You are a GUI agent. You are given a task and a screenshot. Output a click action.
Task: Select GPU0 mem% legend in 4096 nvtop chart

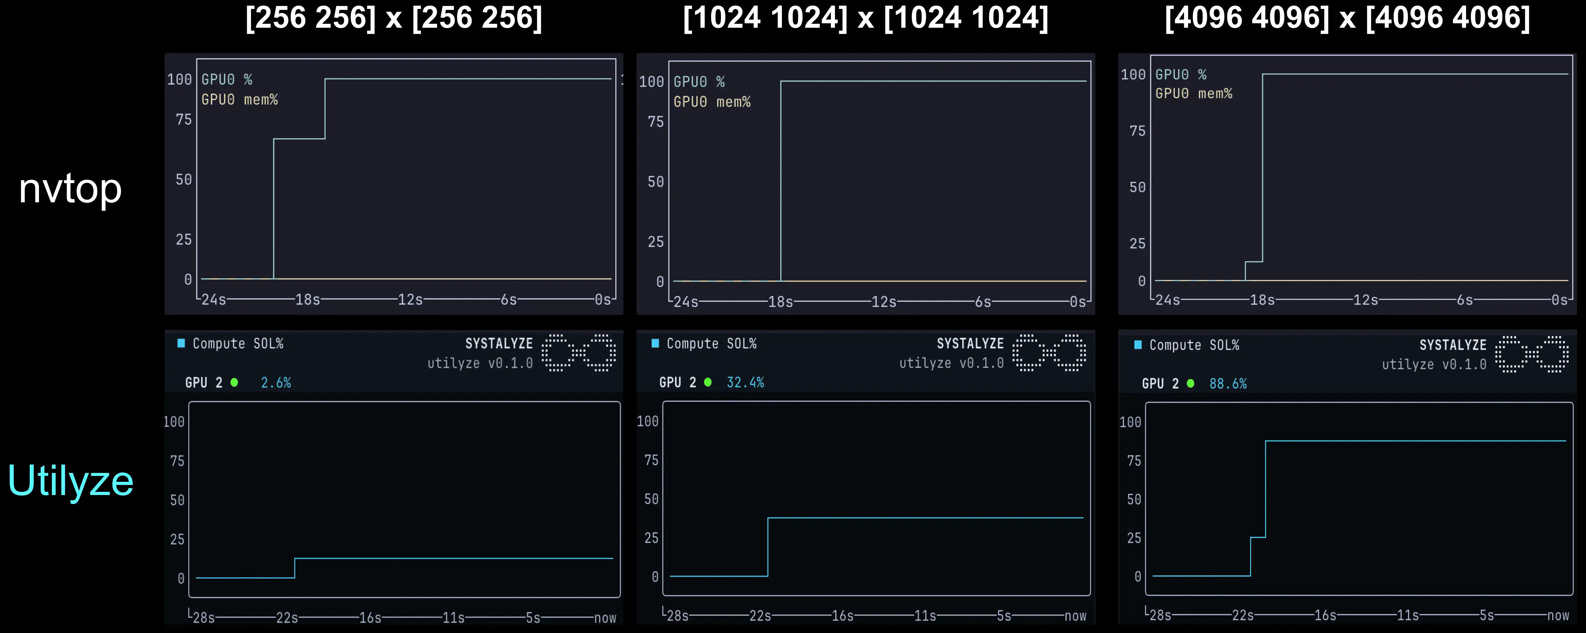(1193, 93)
